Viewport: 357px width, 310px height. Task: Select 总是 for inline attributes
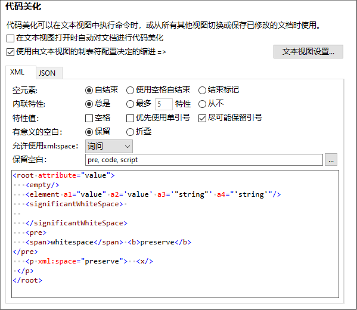pos(89,104)
